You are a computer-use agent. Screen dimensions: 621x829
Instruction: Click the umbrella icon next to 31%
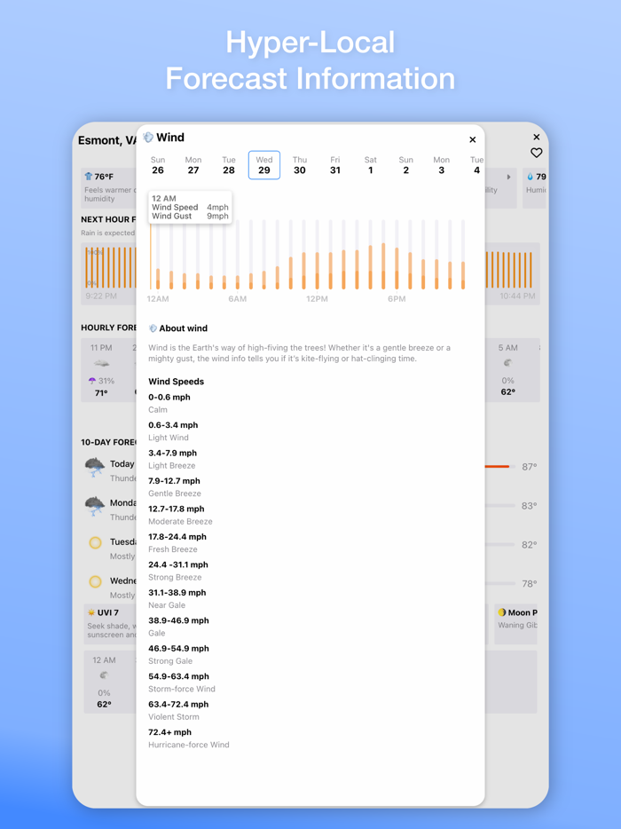92,381
